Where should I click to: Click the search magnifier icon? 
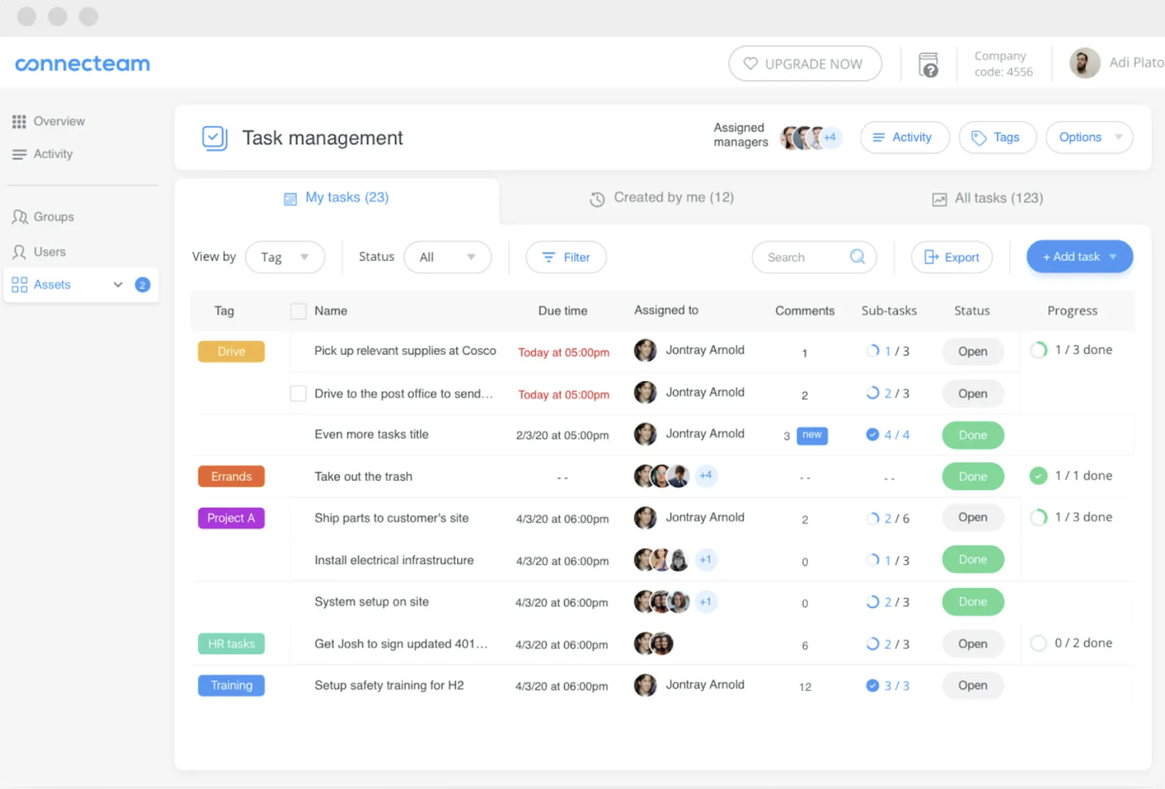click(857, 257)
